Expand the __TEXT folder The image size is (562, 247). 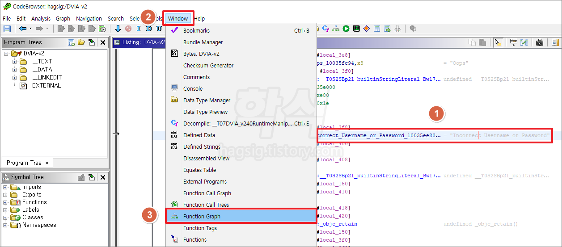[x=14, y=61]
